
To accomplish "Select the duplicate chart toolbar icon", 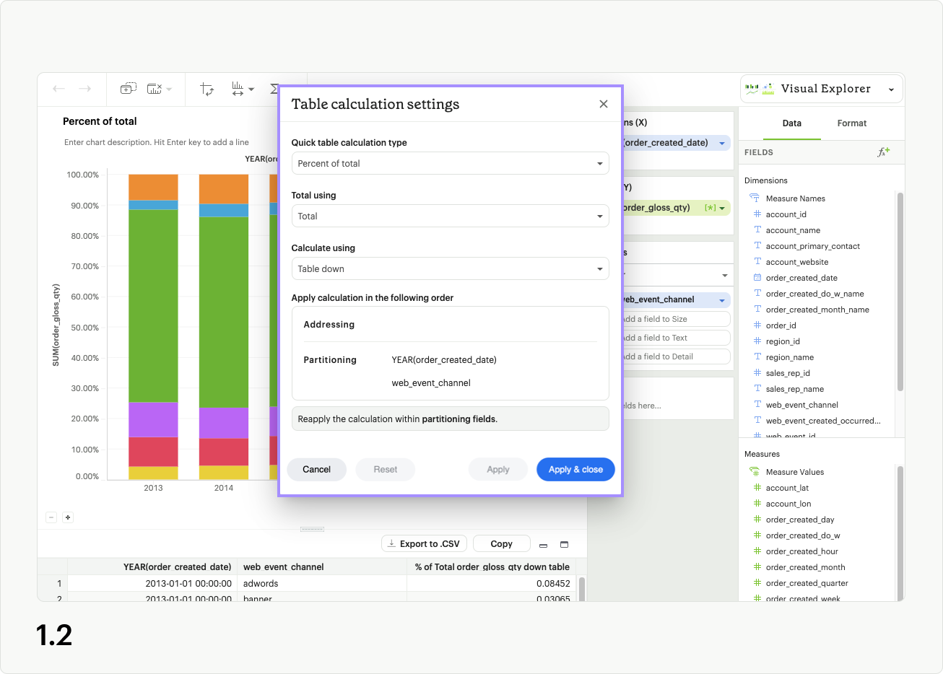I will click(x=128, y=88).
